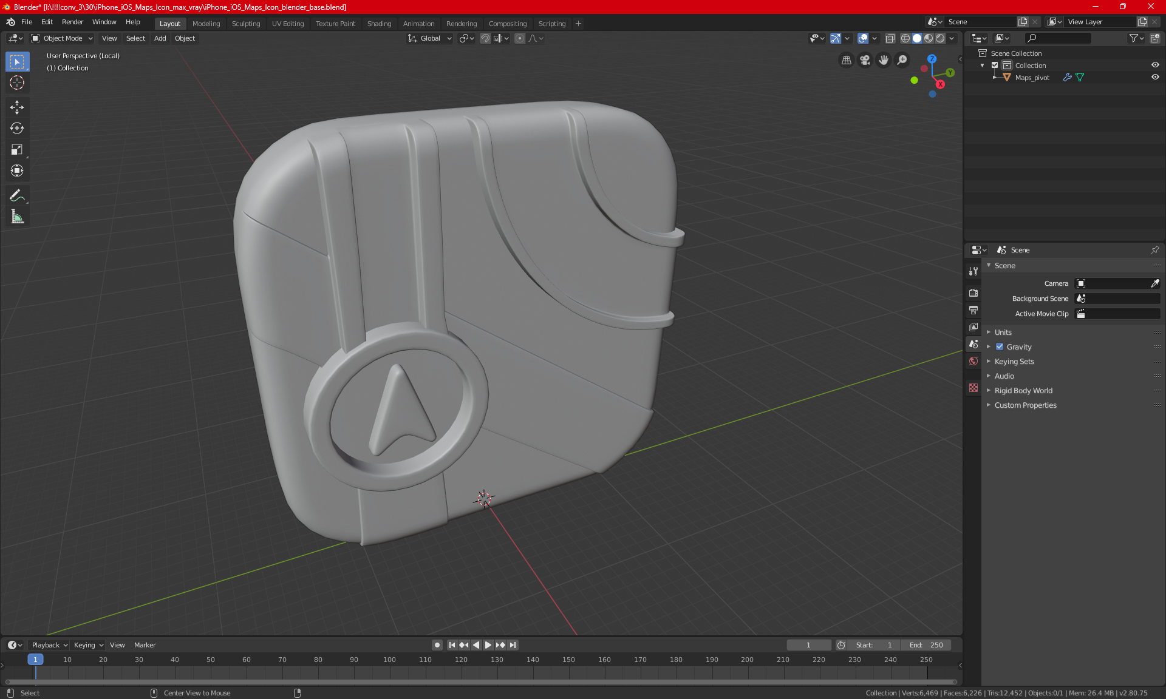Toggle viewport overlays
Image resolution: width=1166 pixels, height=699 pixels.
pos(863,38)
